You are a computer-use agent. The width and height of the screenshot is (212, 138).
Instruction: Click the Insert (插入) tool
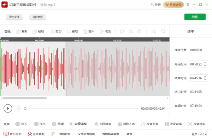point(89,31)
